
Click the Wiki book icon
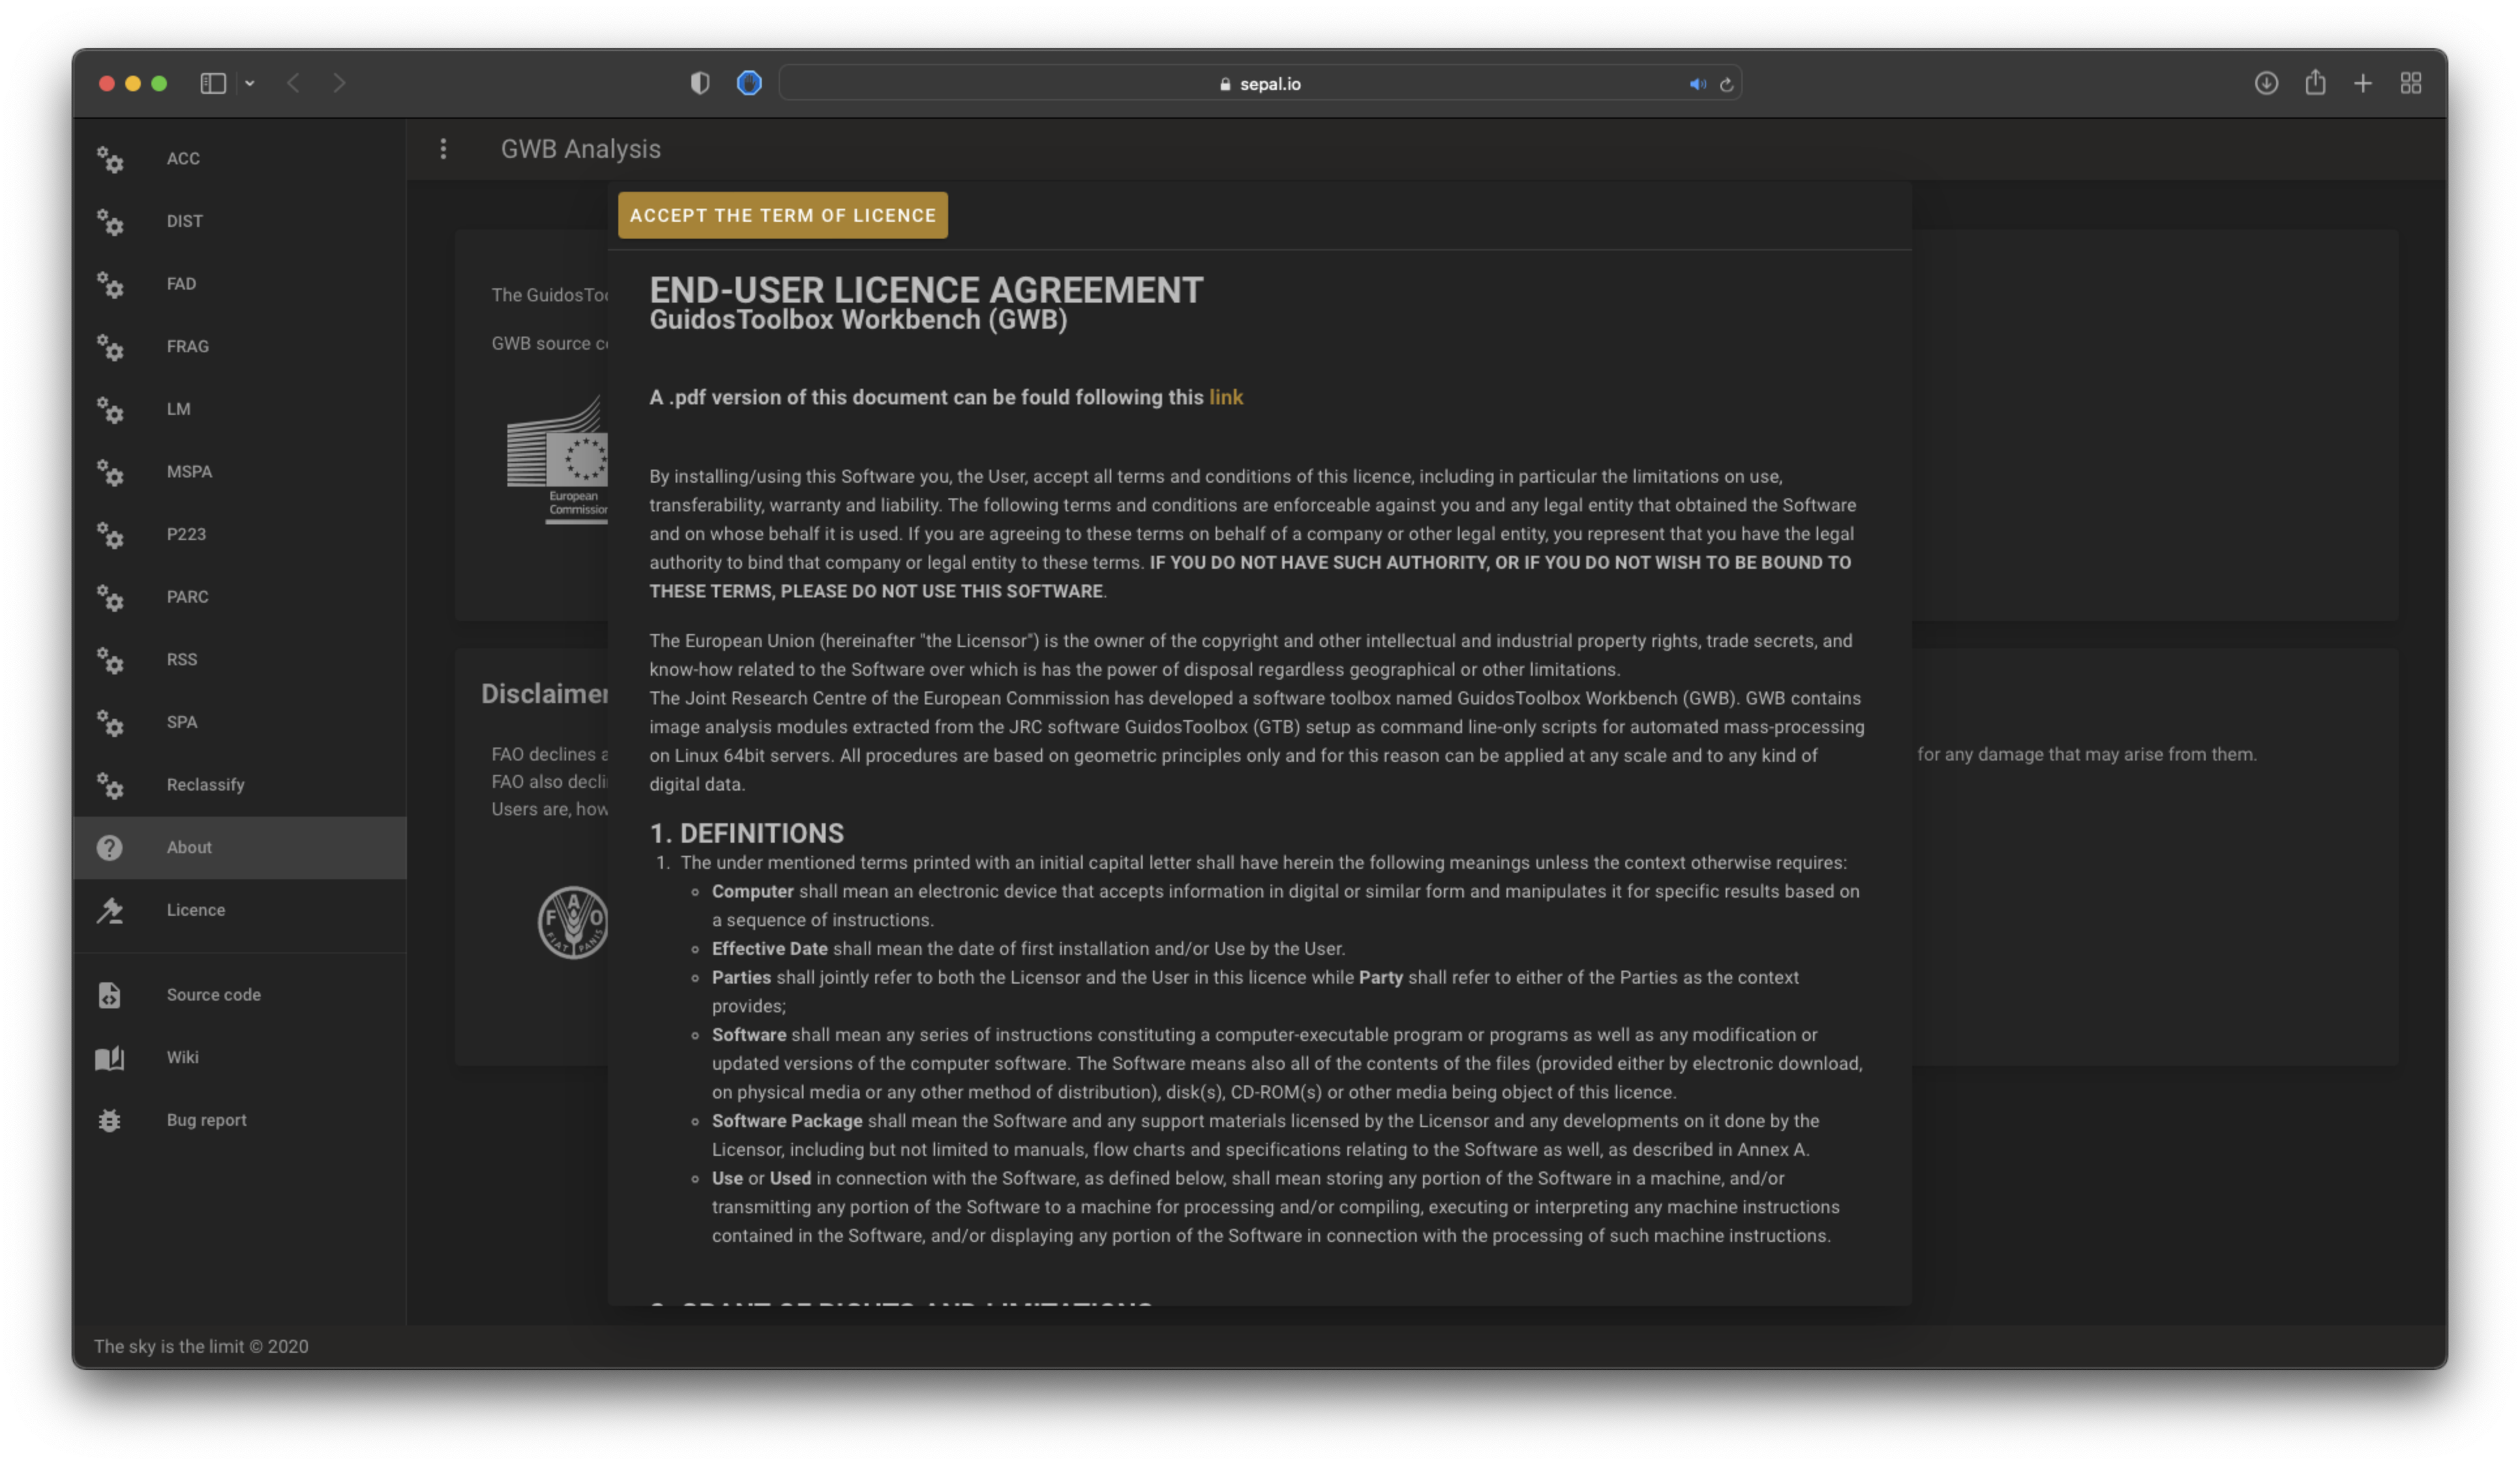coord(110,1058)
